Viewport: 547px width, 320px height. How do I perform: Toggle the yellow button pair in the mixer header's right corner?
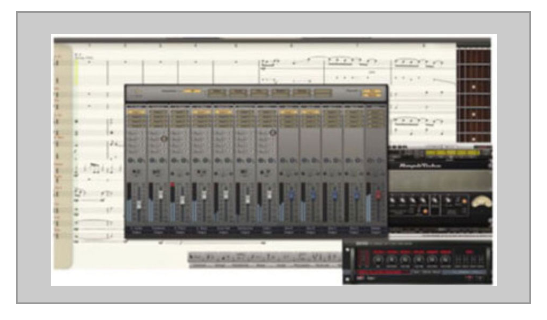(x=372, y=93)
